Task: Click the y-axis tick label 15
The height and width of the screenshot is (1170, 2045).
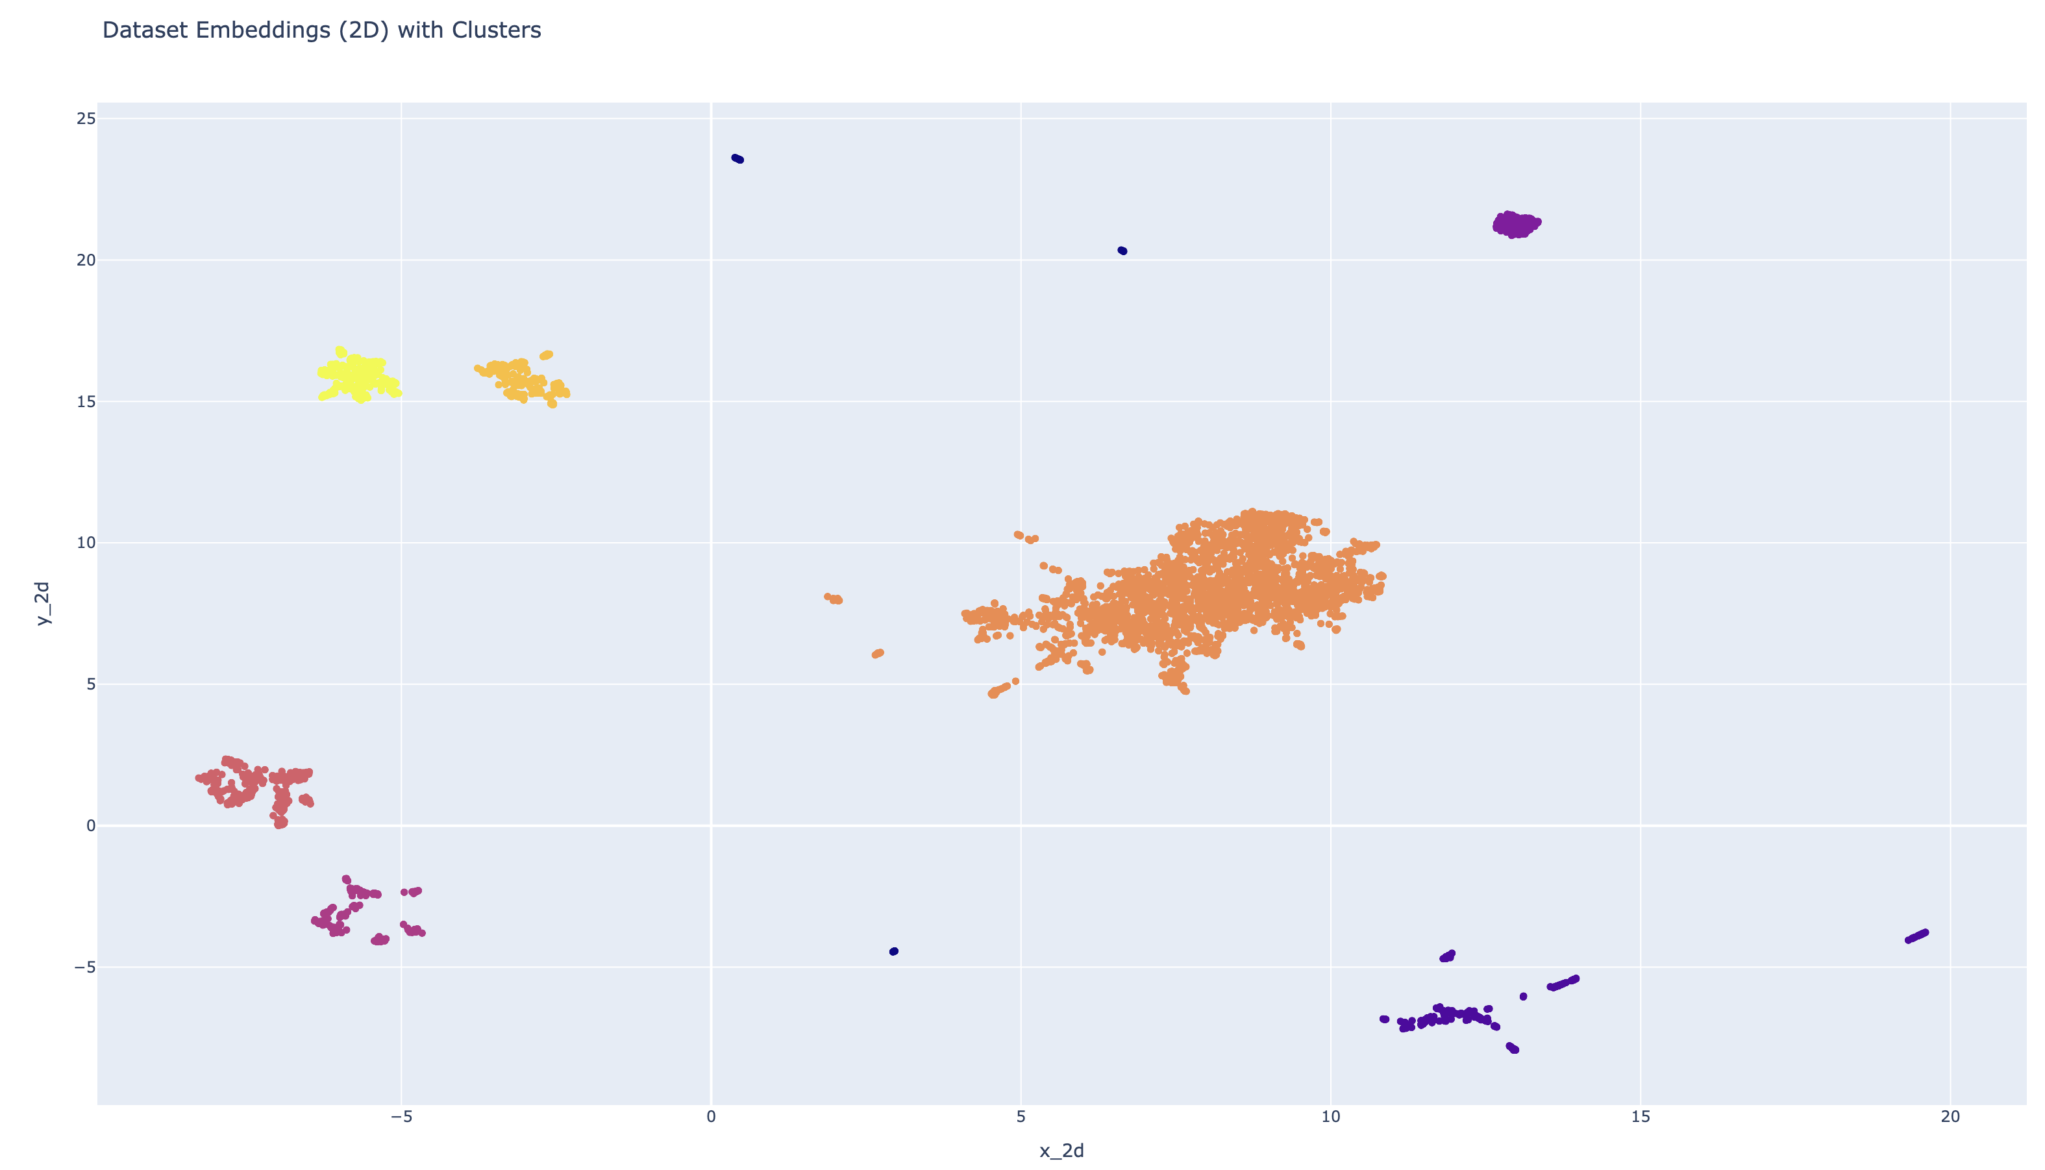Action: [85, 401]
